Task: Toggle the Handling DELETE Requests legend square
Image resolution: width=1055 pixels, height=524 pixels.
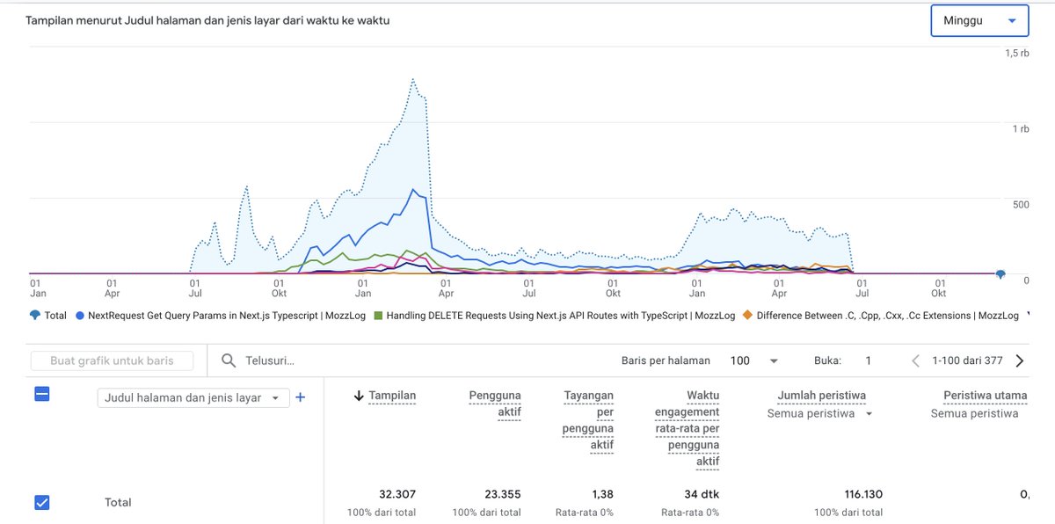Action: 378,315
